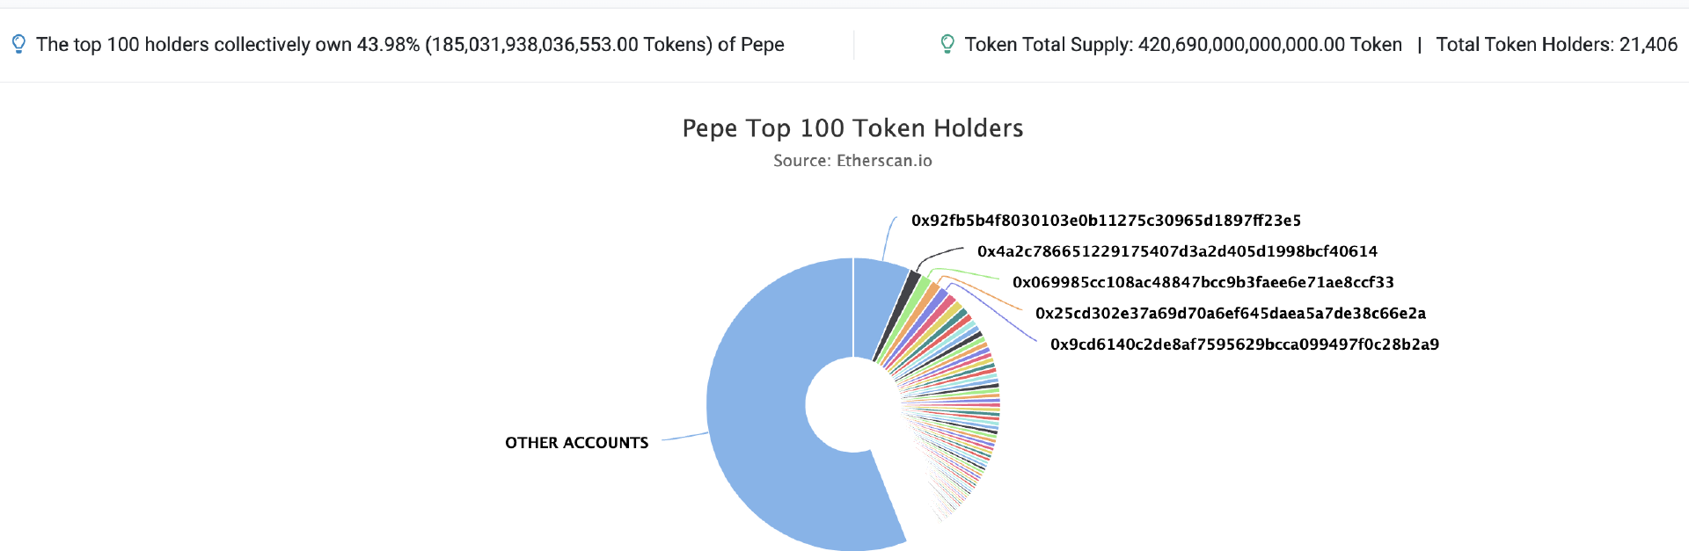The image size is (1689, 551).
Task: Click the blue lightbulb icon beside top holders text
Action: pos(18,44)
